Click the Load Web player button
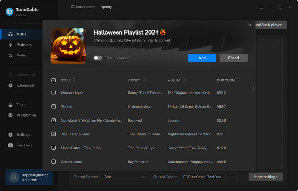 [x=271, y=25]
